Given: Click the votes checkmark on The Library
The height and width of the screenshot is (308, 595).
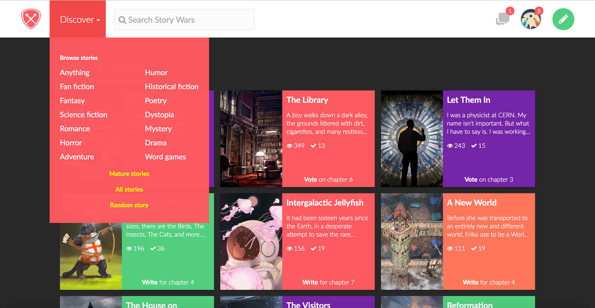Looking at the screenshot, I should [314, 146].
